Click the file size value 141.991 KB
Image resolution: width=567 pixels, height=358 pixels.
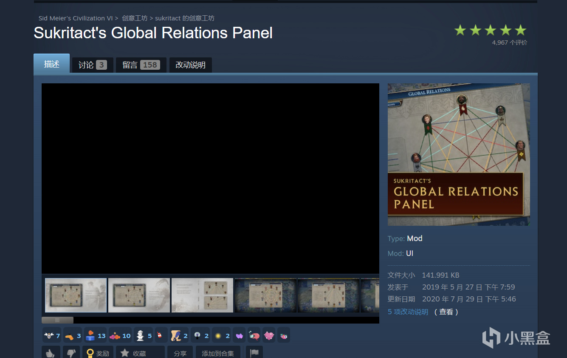coord(440,275)
